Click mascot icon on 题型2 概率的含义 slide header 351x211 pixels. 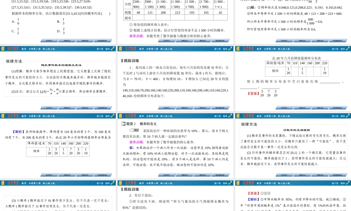120,116
